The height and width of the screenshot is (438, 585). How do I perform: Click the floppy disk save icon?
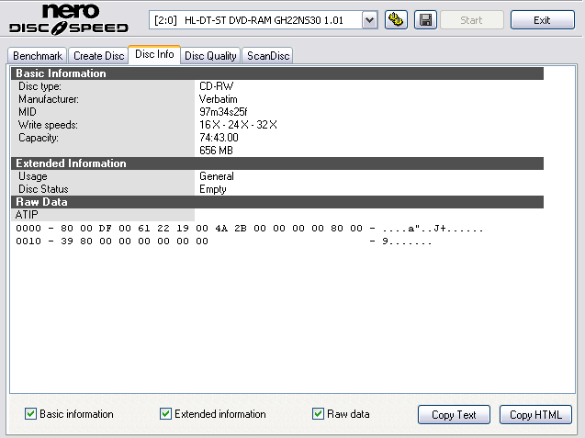tap(425, 20)
